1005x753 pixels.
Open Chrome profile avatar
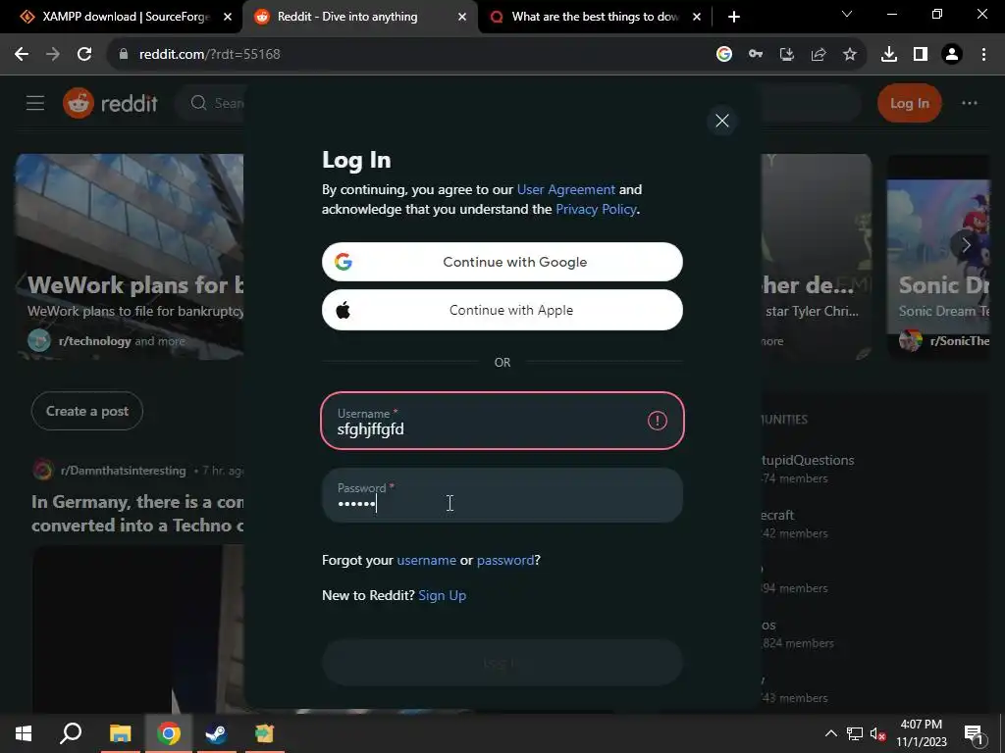pyautogui.click(x=952, y=55)
